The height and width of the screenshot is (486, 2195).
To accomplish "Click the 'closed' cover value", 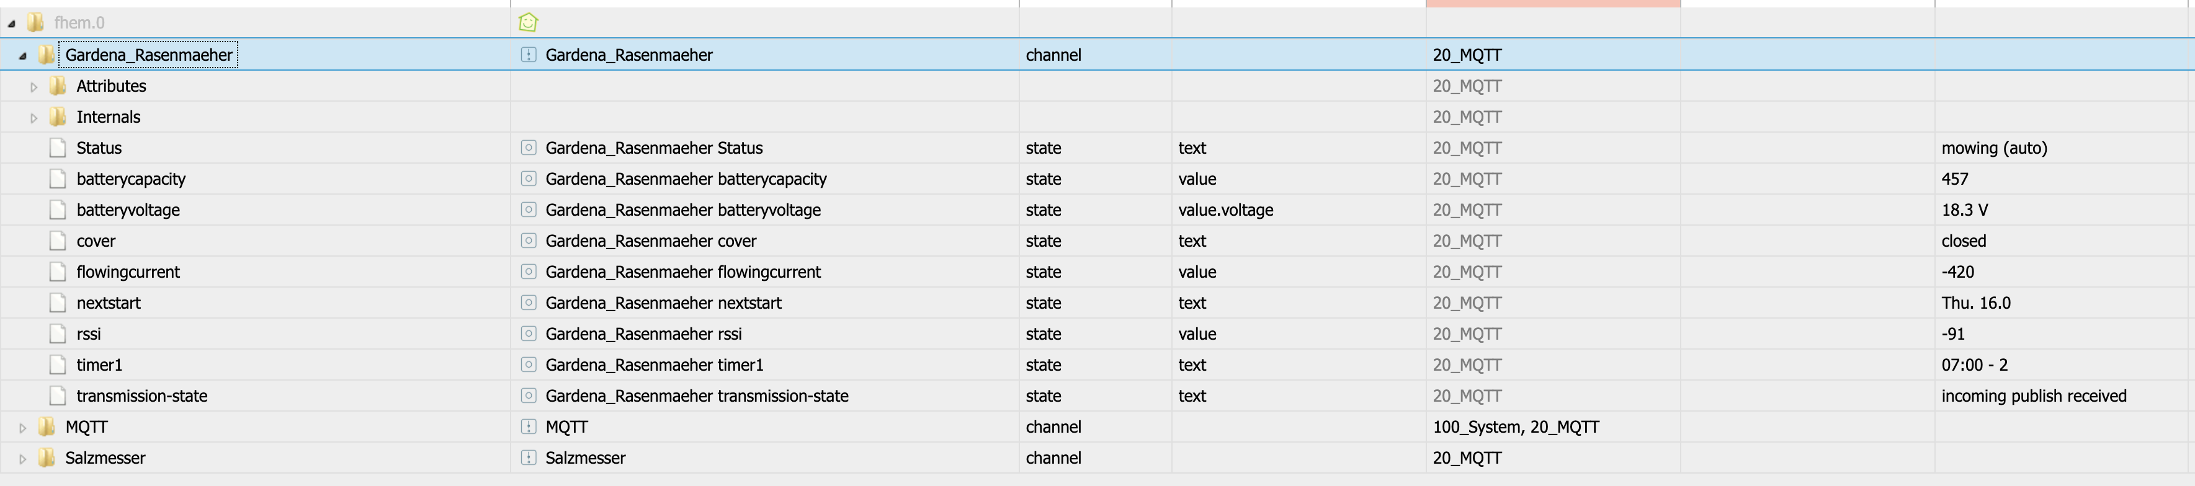I will 1963,241.
